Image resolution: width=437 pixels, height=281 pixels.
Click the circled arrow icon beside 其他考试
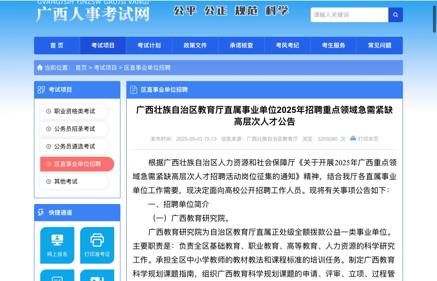pyautogui.click(x=49, y=182)
